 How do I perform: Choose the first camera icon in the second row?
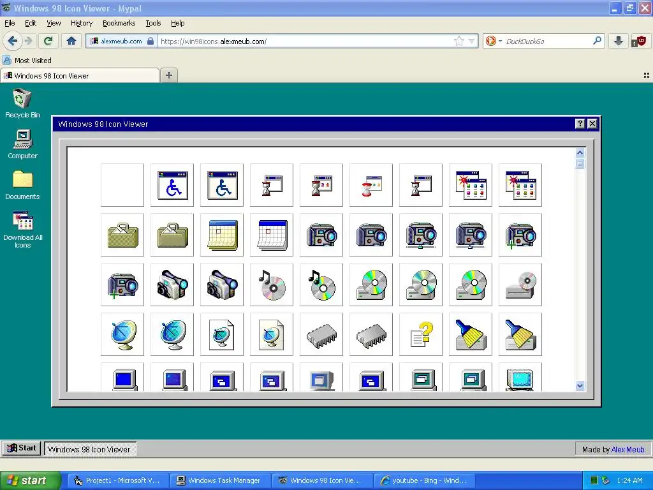tap(321, 235)
